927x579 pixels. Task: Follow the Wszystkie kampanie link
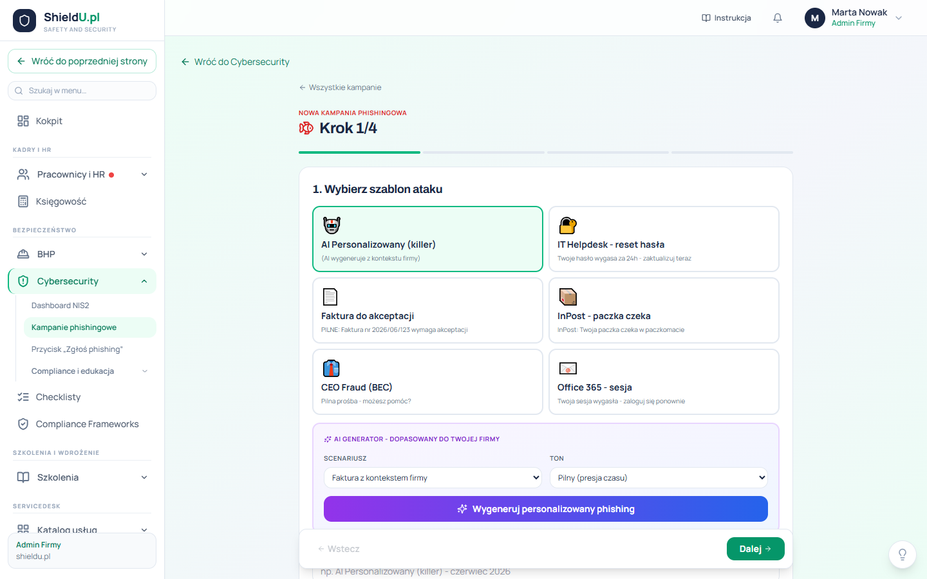(x=340, y=87)
